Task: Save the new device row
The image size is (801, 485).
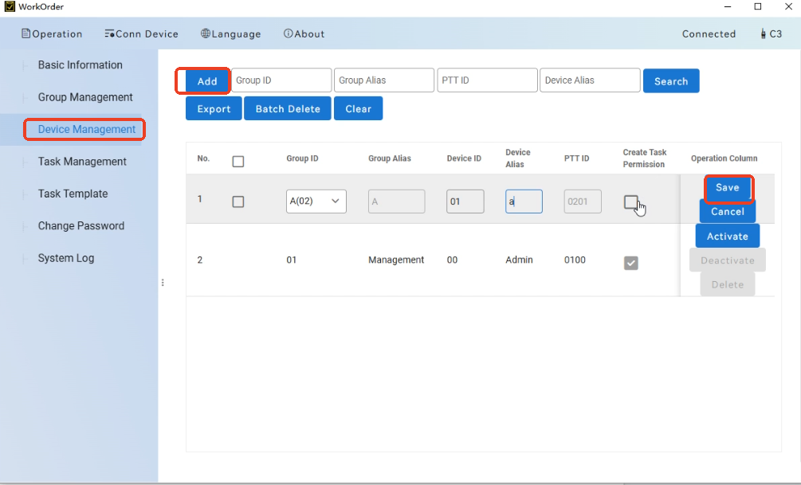Action: 727,188
